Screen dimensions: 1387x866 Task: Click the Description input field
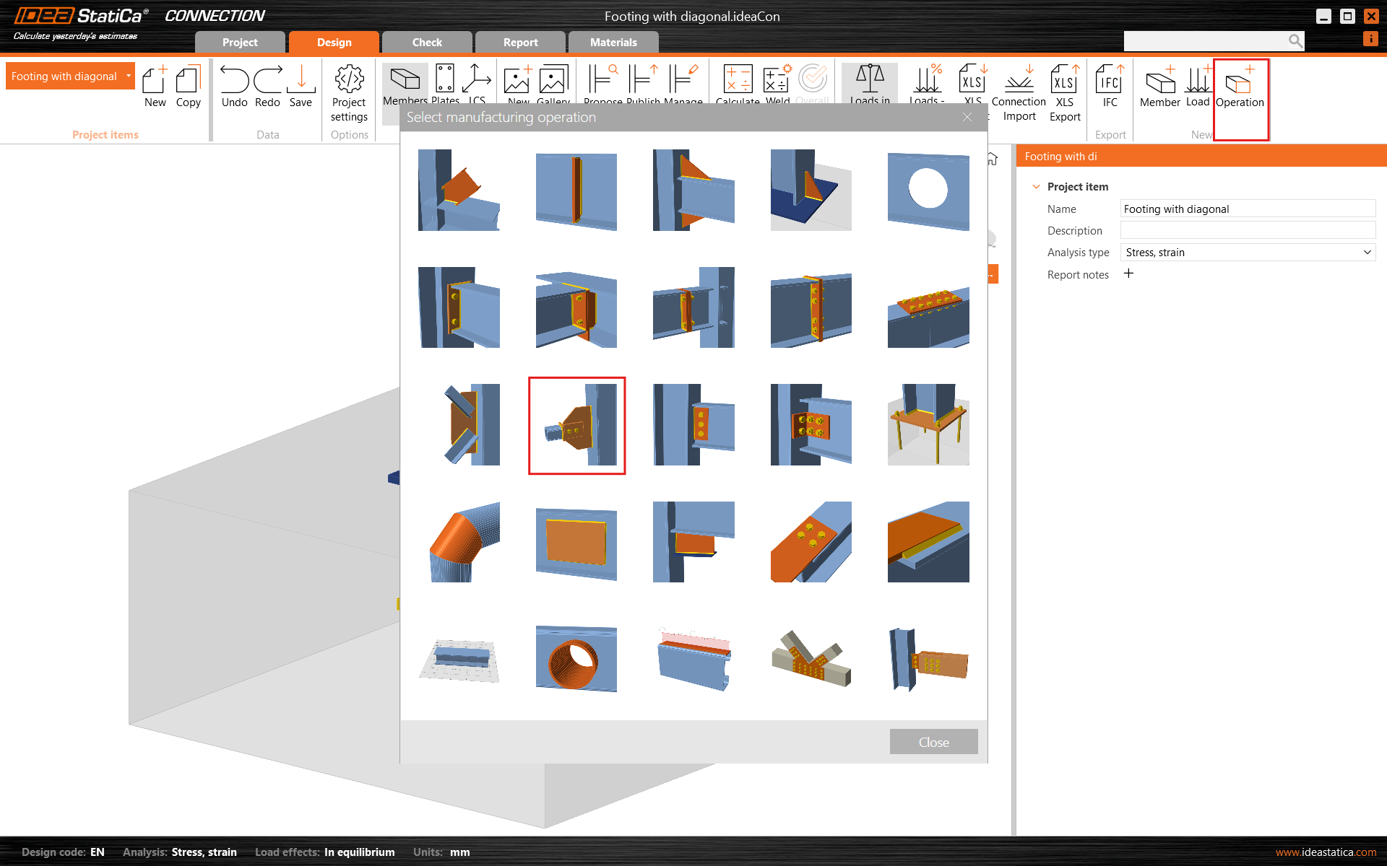[1248, 231]
